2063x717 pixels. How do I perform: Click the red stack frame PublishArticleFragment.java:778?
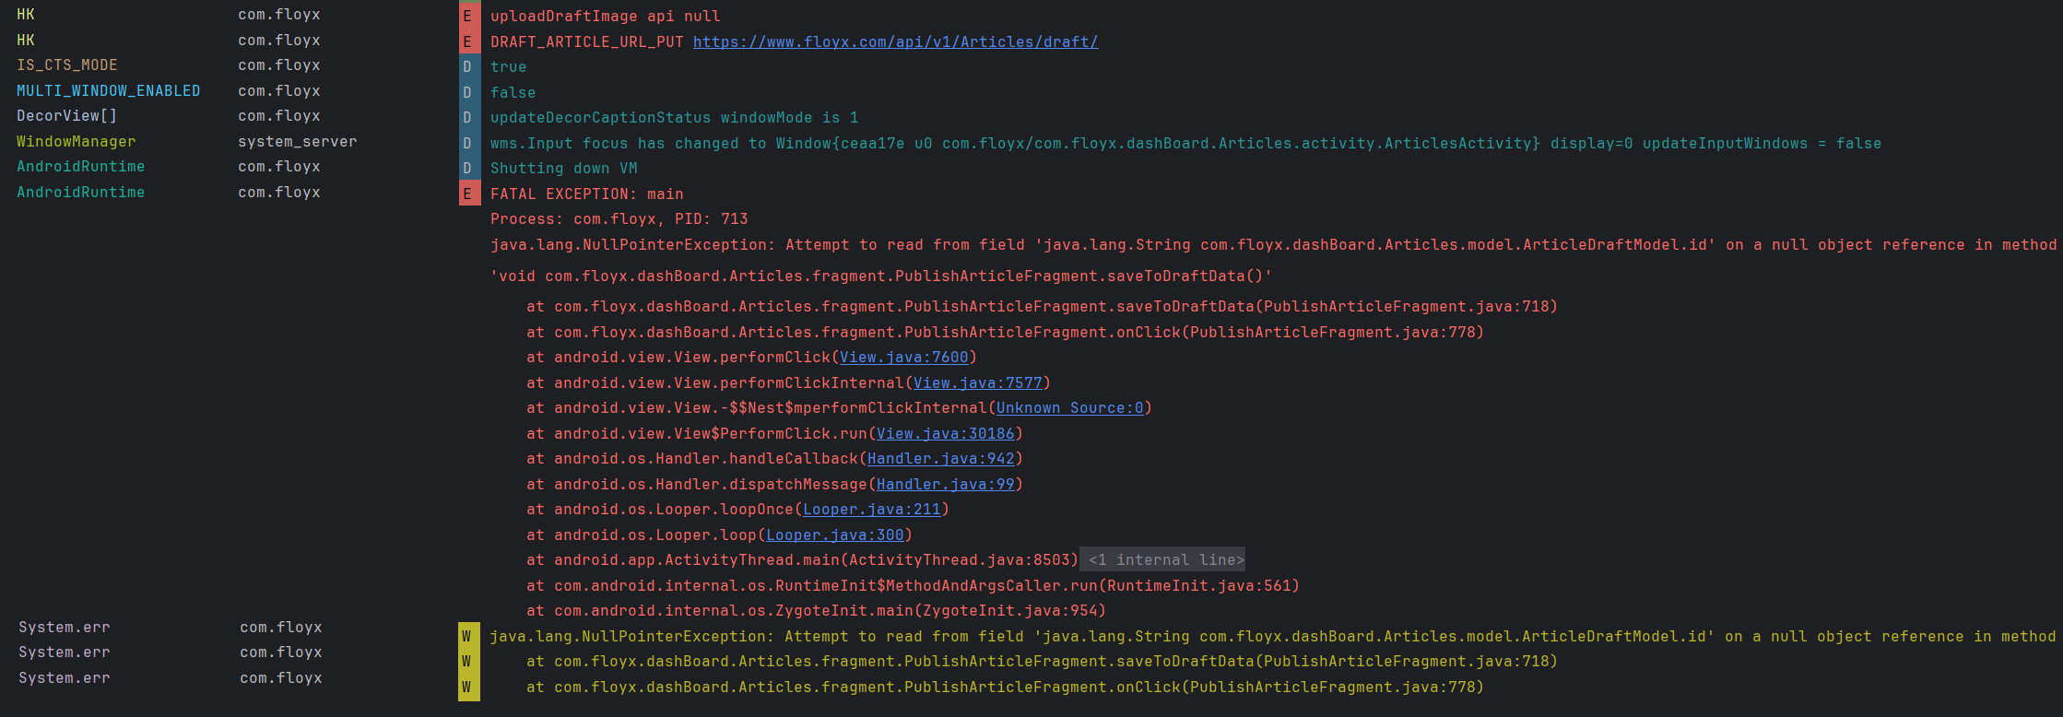[x=1005, y=333]
